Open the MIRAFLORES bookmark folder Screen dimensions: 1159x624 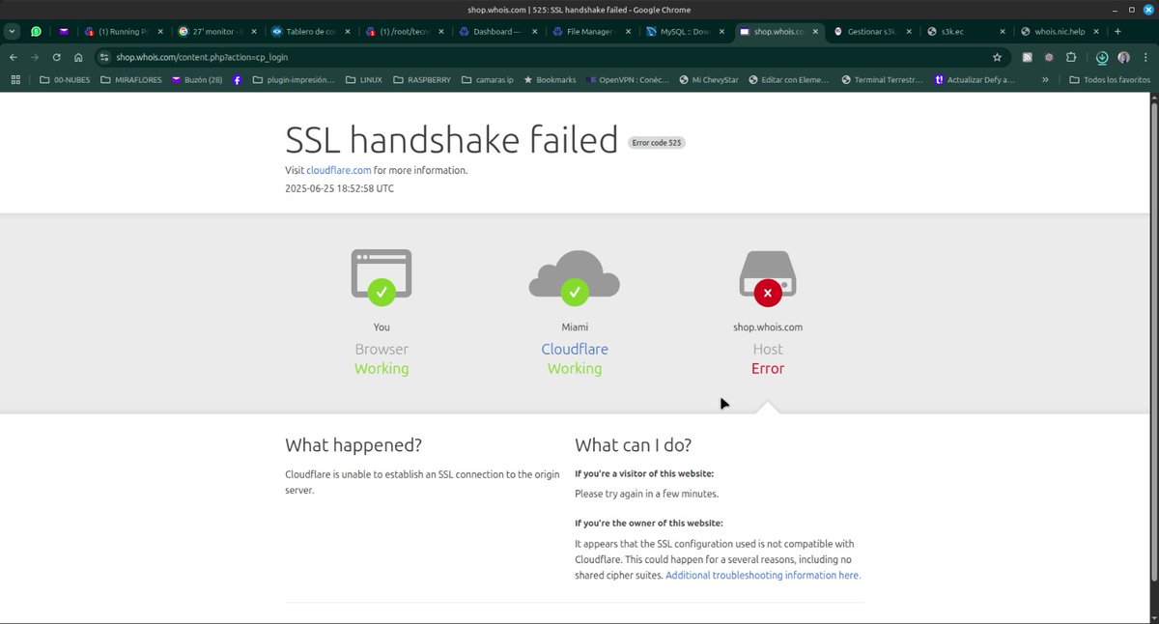(130, 80)
